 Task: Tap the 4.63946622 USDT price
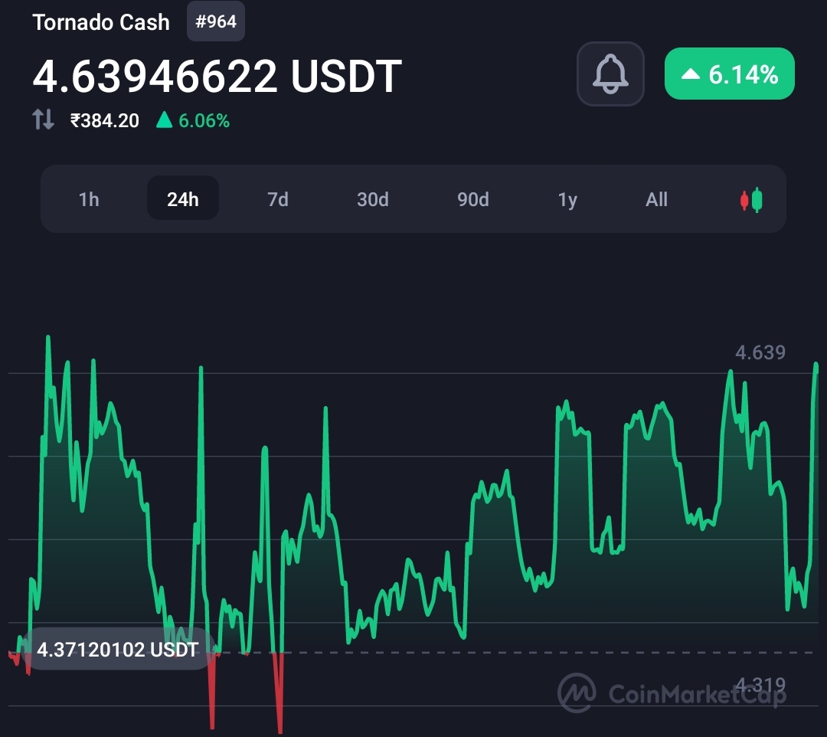[x=217, y=77]
